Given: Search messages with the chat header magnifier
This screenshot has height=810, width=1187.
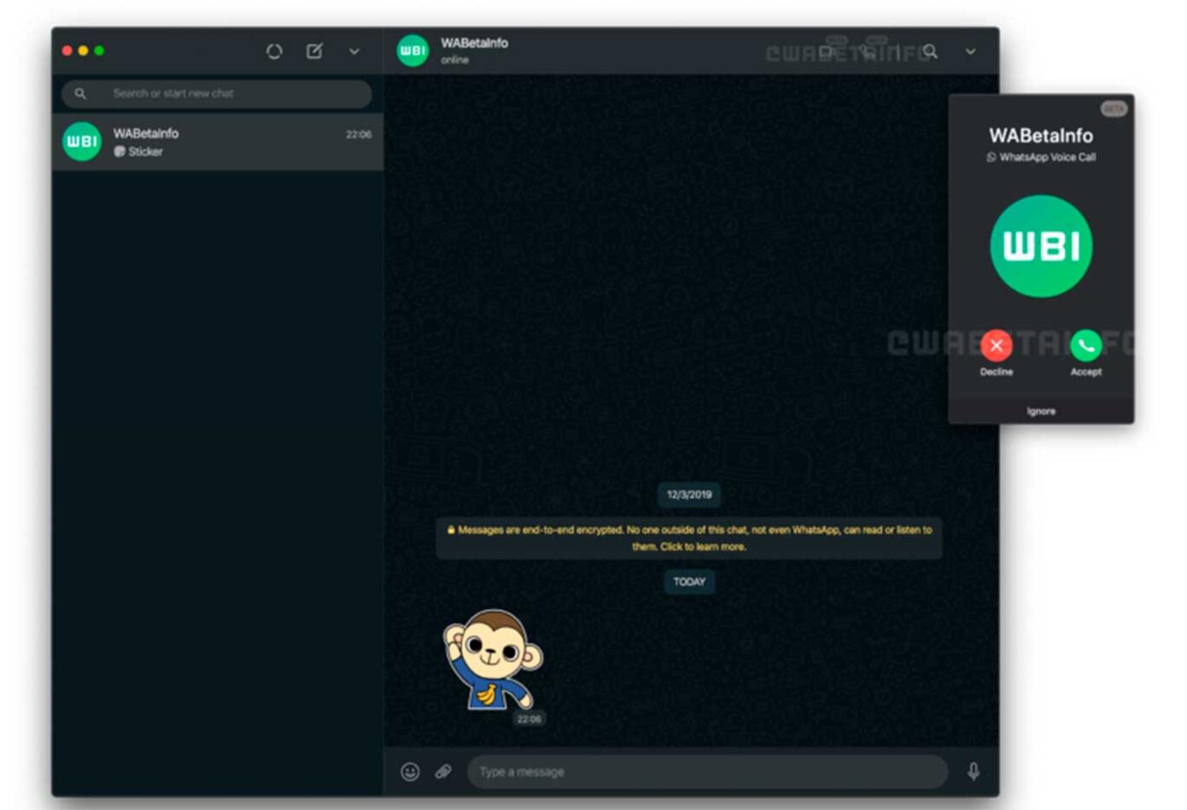Looking at the screenshot, I should coord(930,51).
